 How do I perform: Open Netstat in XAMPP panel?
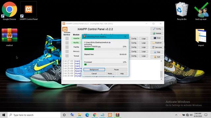tap(157, 33)
